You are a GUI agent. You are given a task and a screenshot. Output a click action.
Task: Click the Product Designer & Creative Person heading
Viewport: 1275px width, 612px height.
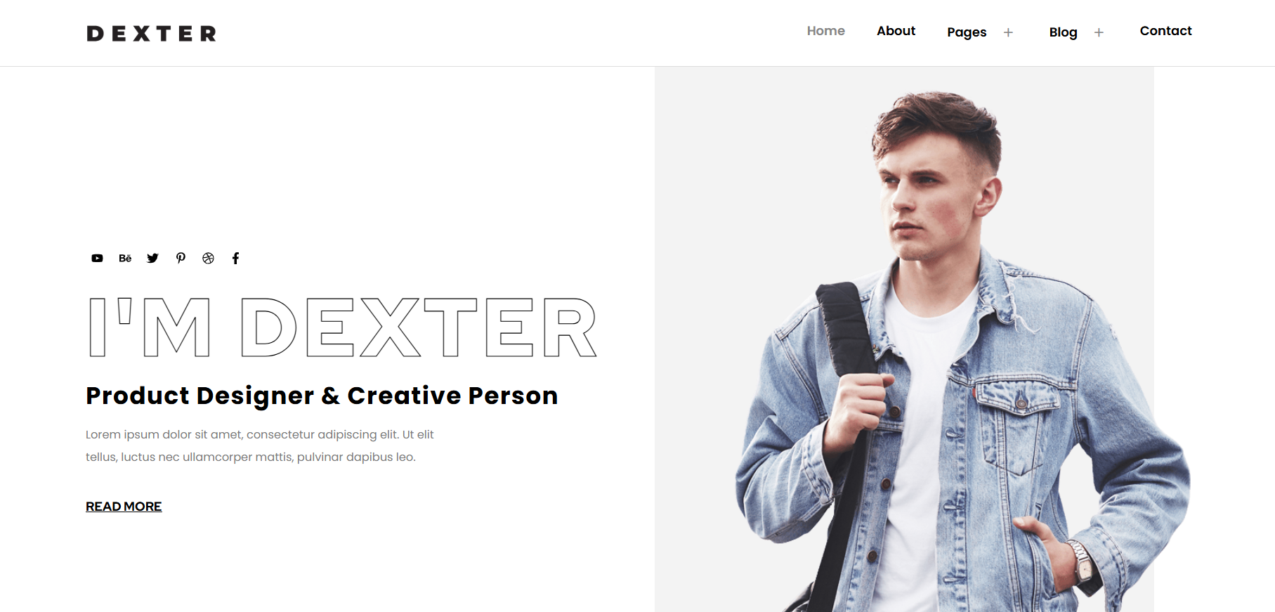[322, 396]
